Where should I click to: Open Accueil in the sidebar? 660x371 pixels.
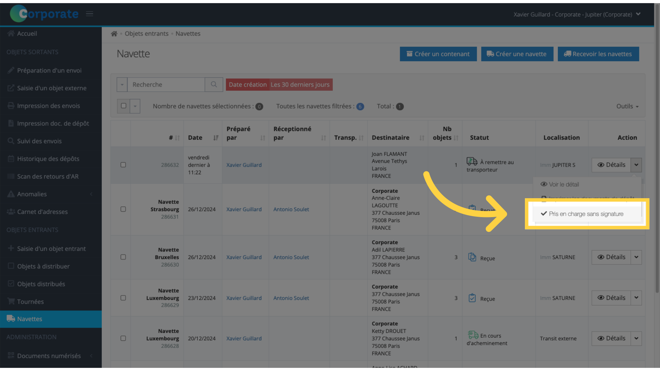click(x=51, y=33)
